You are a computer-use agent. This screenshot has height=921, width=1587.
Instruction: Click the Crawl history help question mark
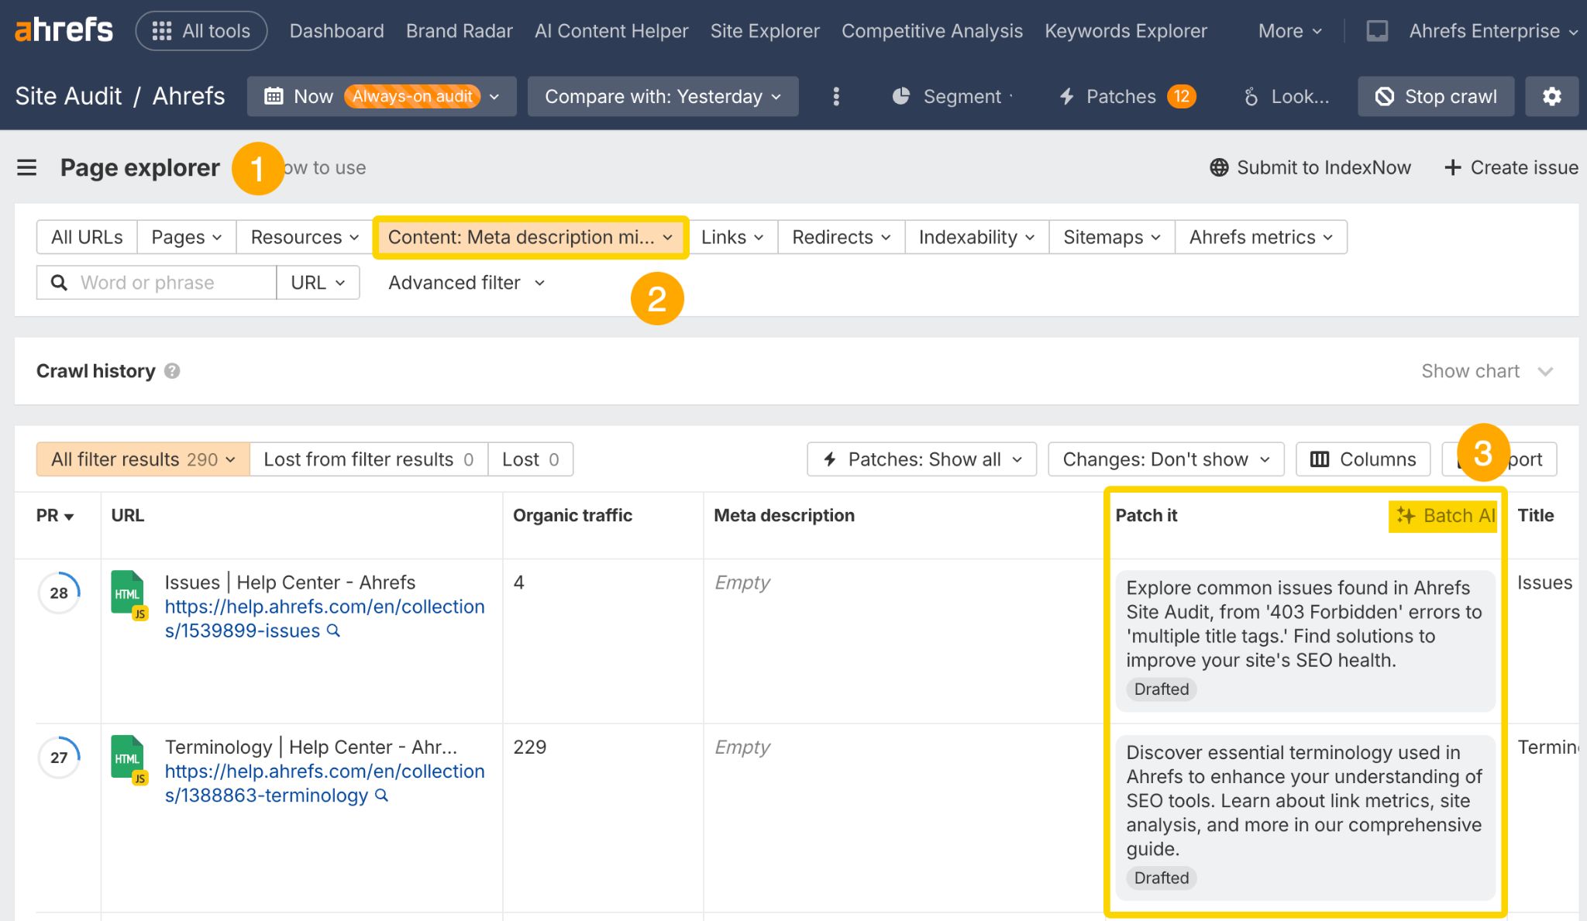[172, 370]
